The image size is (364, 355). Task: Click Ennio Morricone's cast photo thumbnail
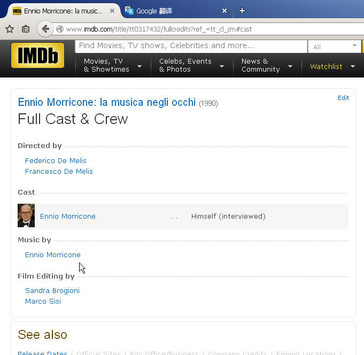[26, 215]
